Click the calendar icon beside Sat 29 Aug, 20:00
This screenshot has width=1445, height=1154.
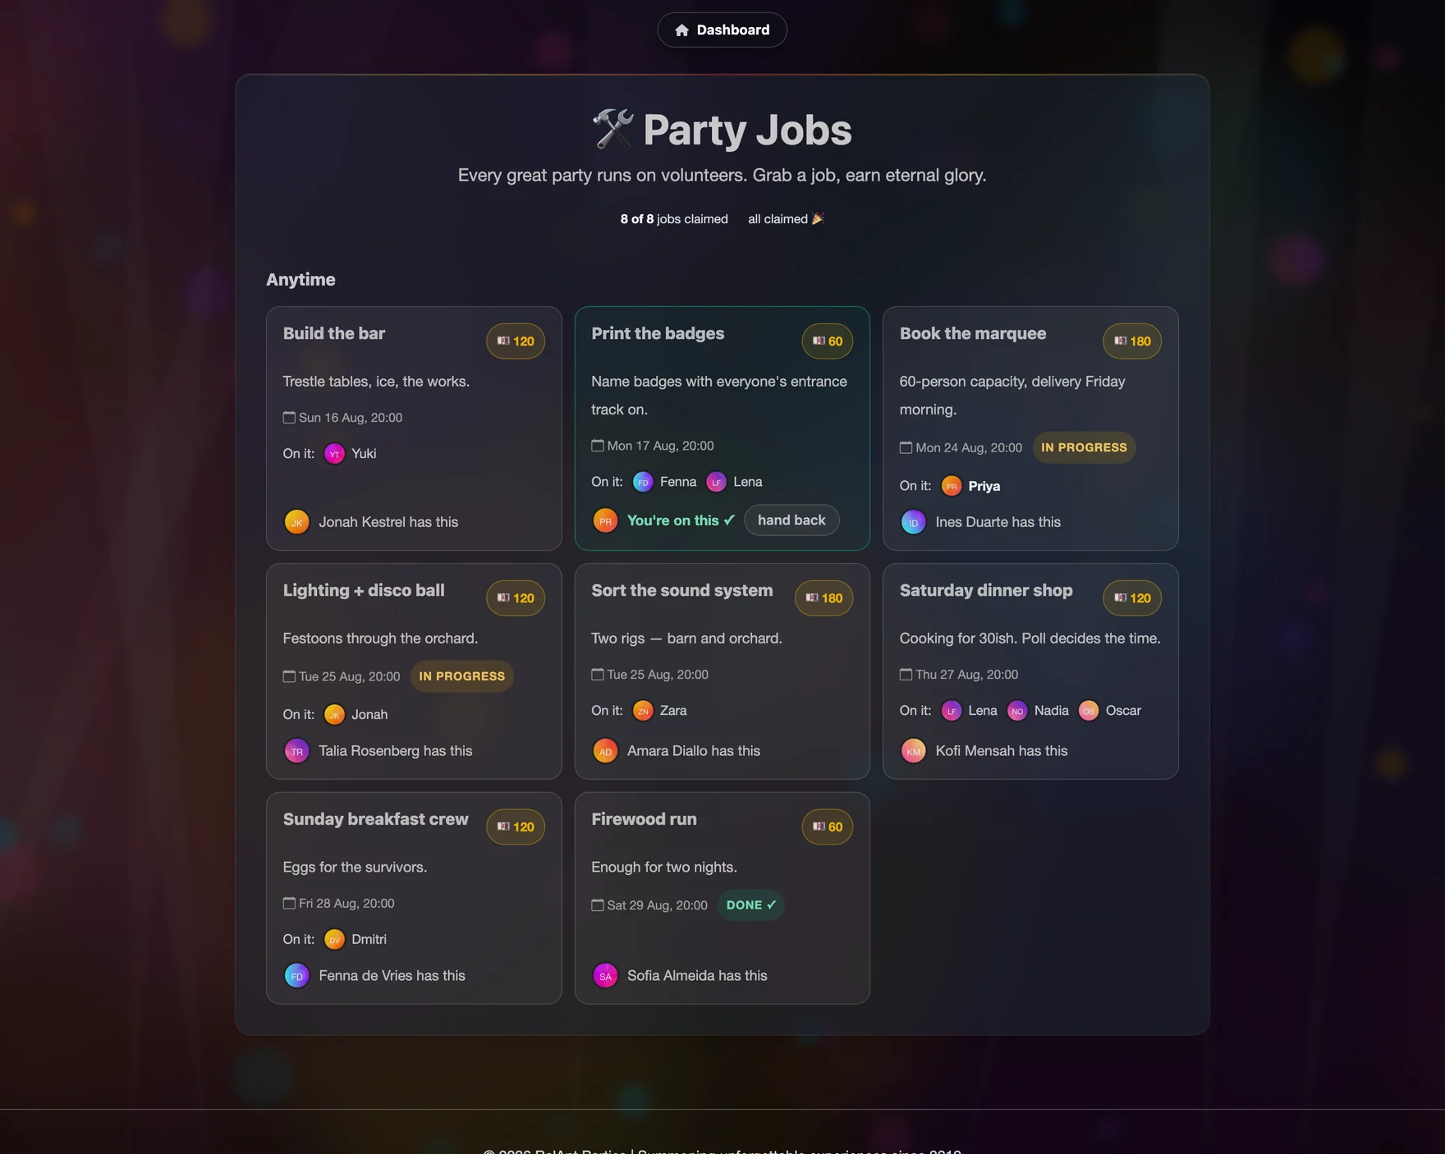coord(598,905)
